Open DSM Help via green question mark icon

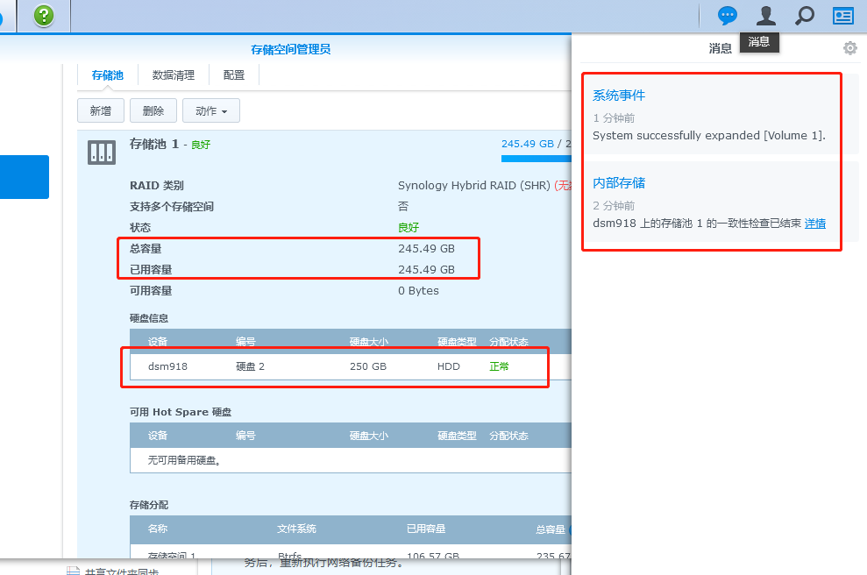pos(43,16)
